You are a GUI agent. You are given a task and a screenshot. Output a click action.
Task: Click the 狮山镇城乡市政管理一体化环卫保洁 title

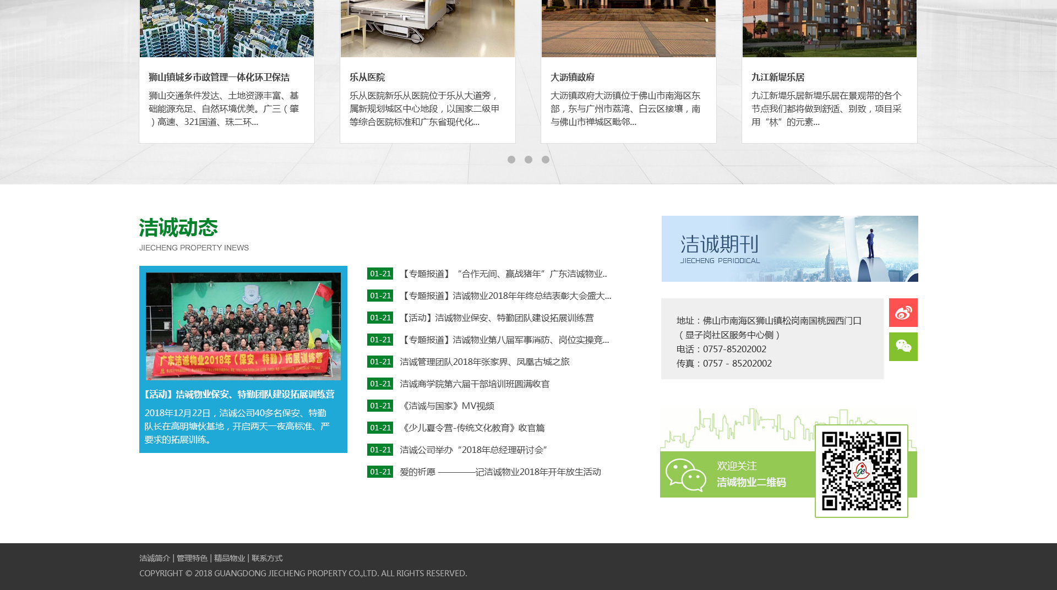[219, 78]
